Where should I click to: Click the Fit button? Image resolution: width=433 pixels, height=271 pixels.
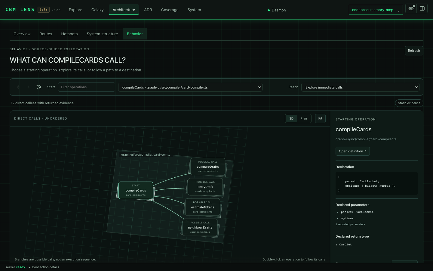pos(320,118)
